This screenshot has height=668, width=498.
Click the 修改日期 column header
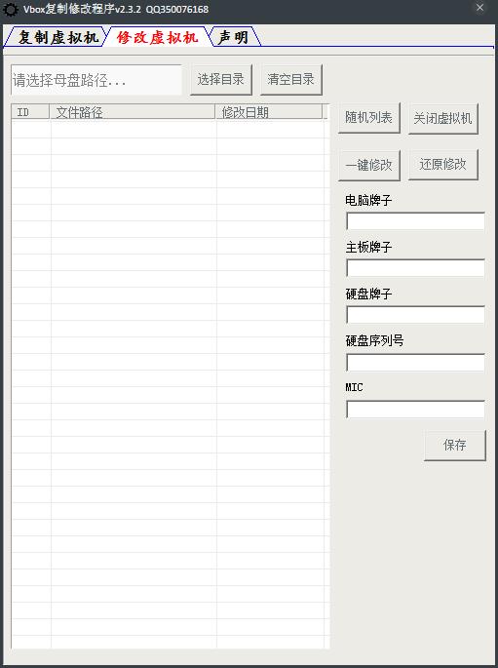[x=269, y=112]
